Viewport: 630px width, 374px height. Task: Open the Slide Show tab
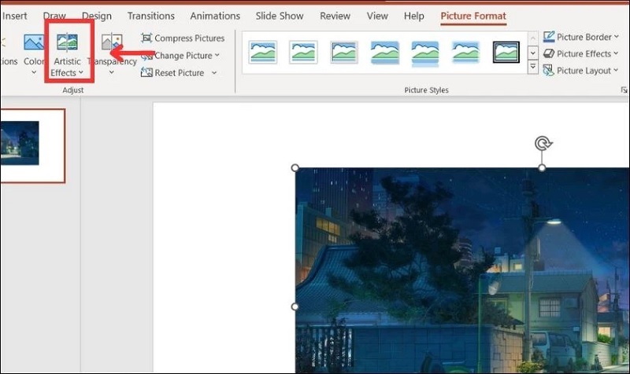coord(280,16)
